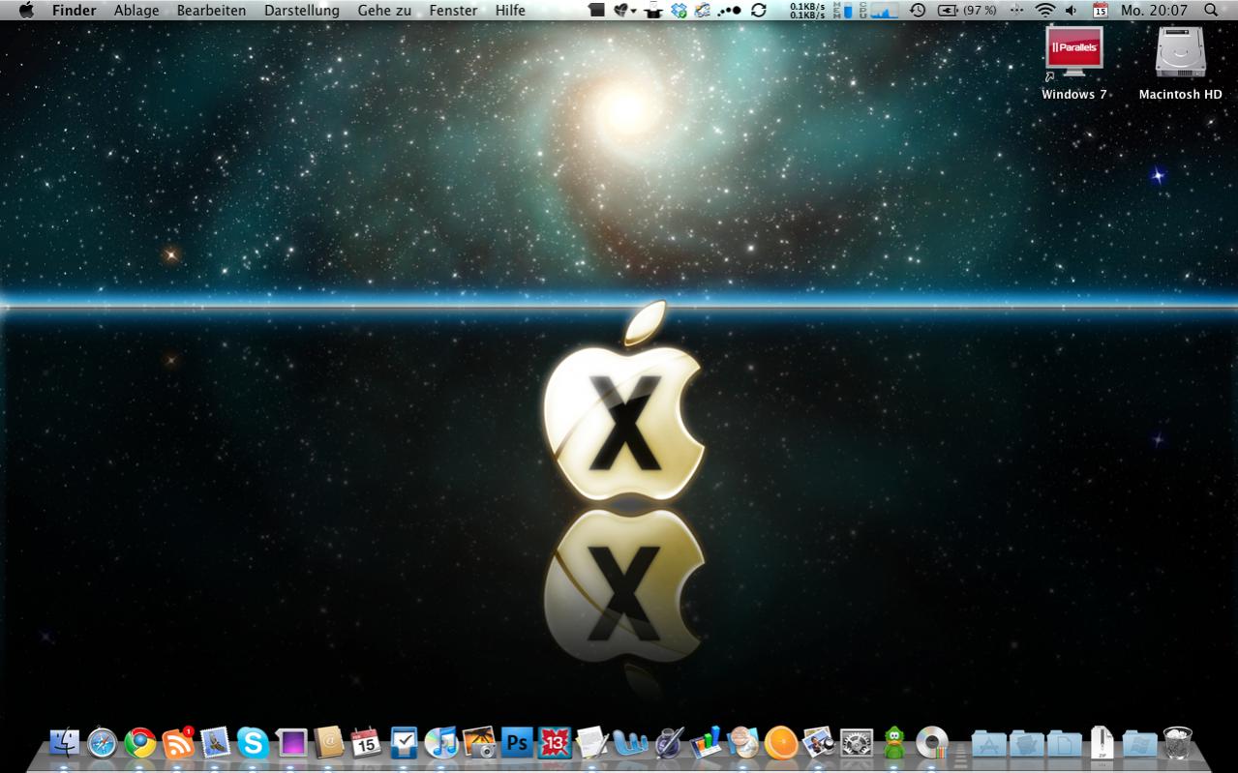This screenshot has width=1238, height=773.
Task: Open System Preferences gear in Dock
Action: 857,742
